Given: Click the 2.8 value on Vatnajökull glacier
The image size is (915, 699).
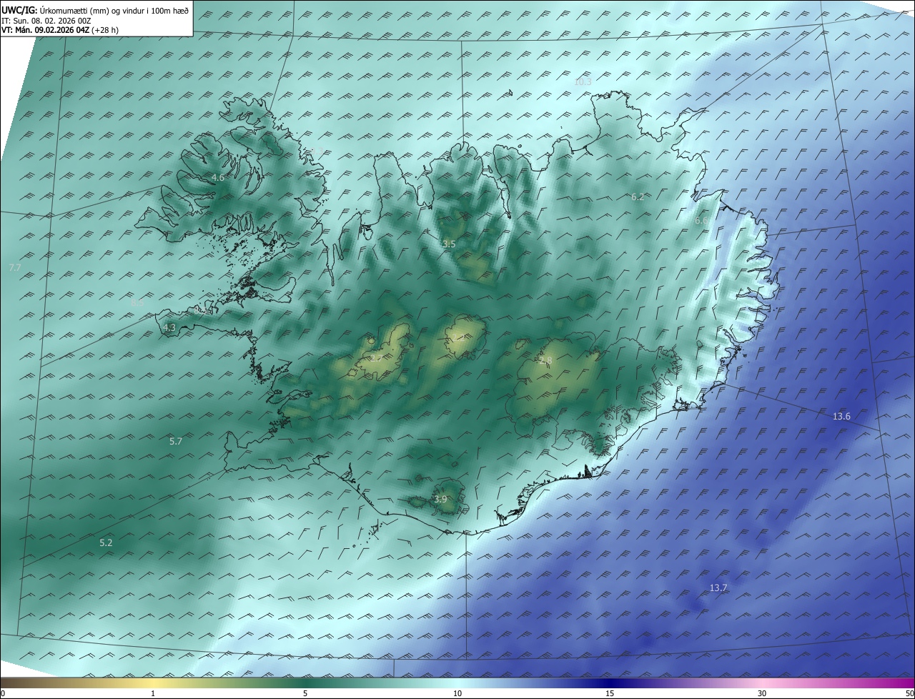Looking at the screenshot, I should 546,361.
